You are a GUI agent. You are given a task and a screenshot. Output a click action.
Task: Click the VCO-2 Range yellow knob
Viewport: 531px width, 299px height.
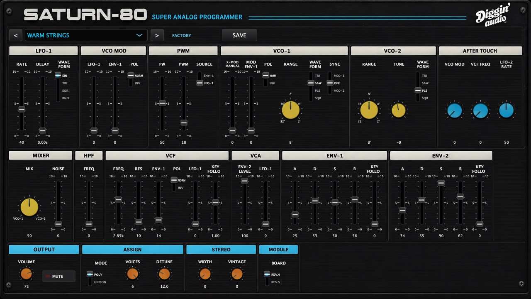(369, 110)
